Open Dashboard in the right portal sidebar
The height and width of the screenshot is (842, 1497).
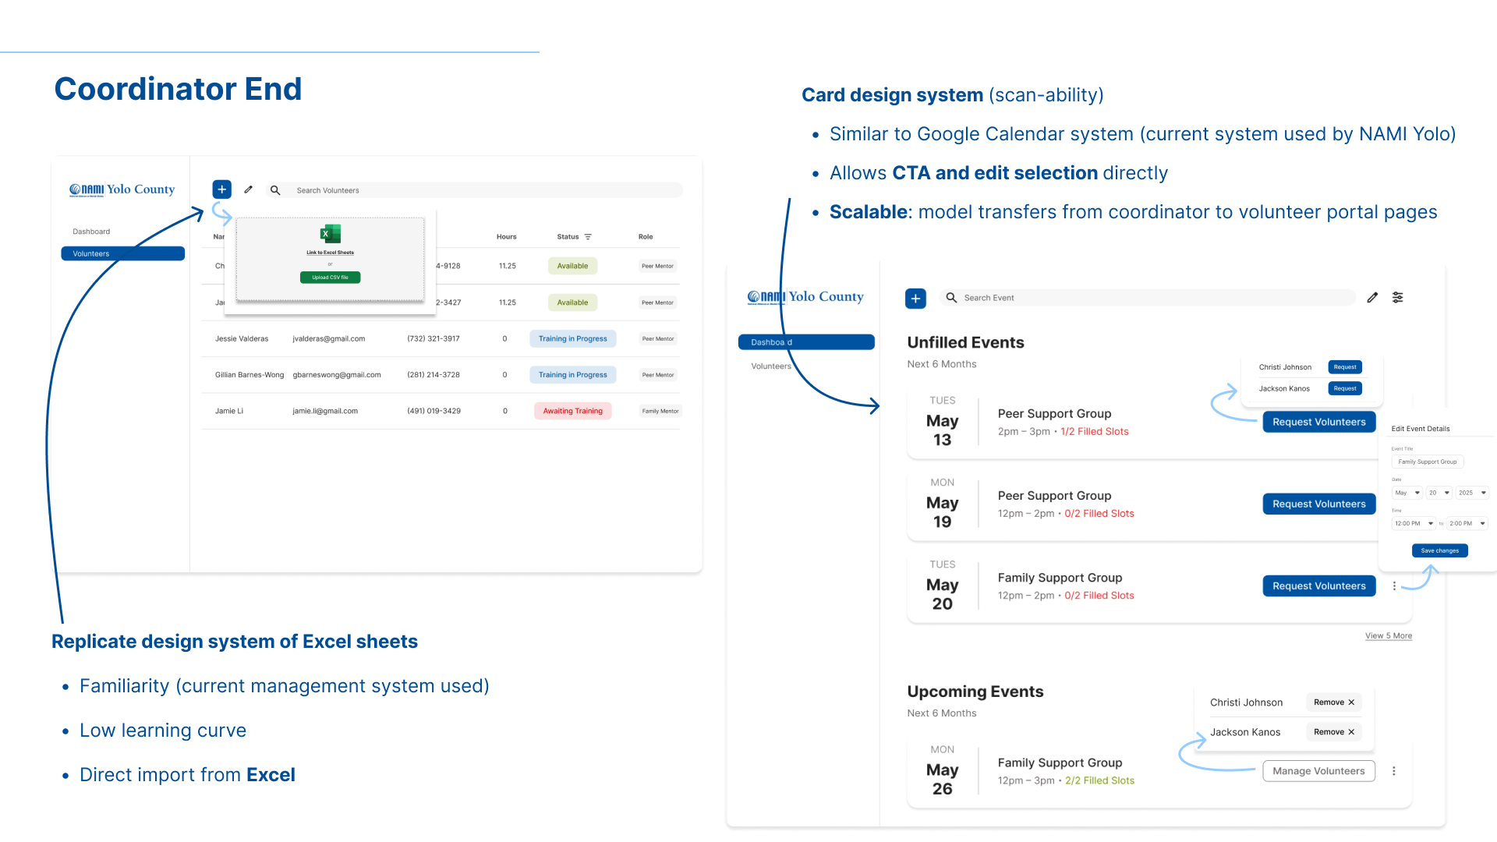(805, 342)
